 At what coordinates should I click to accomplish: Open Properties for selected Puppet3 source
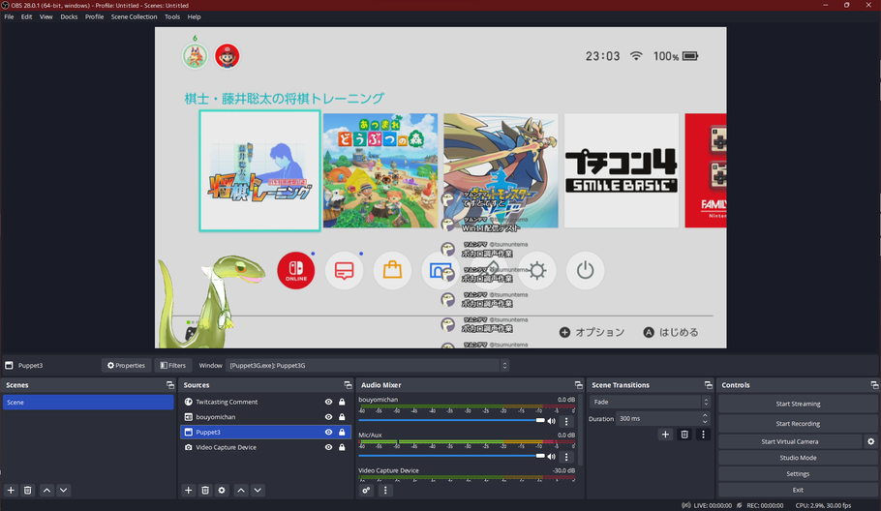point(127,366)
